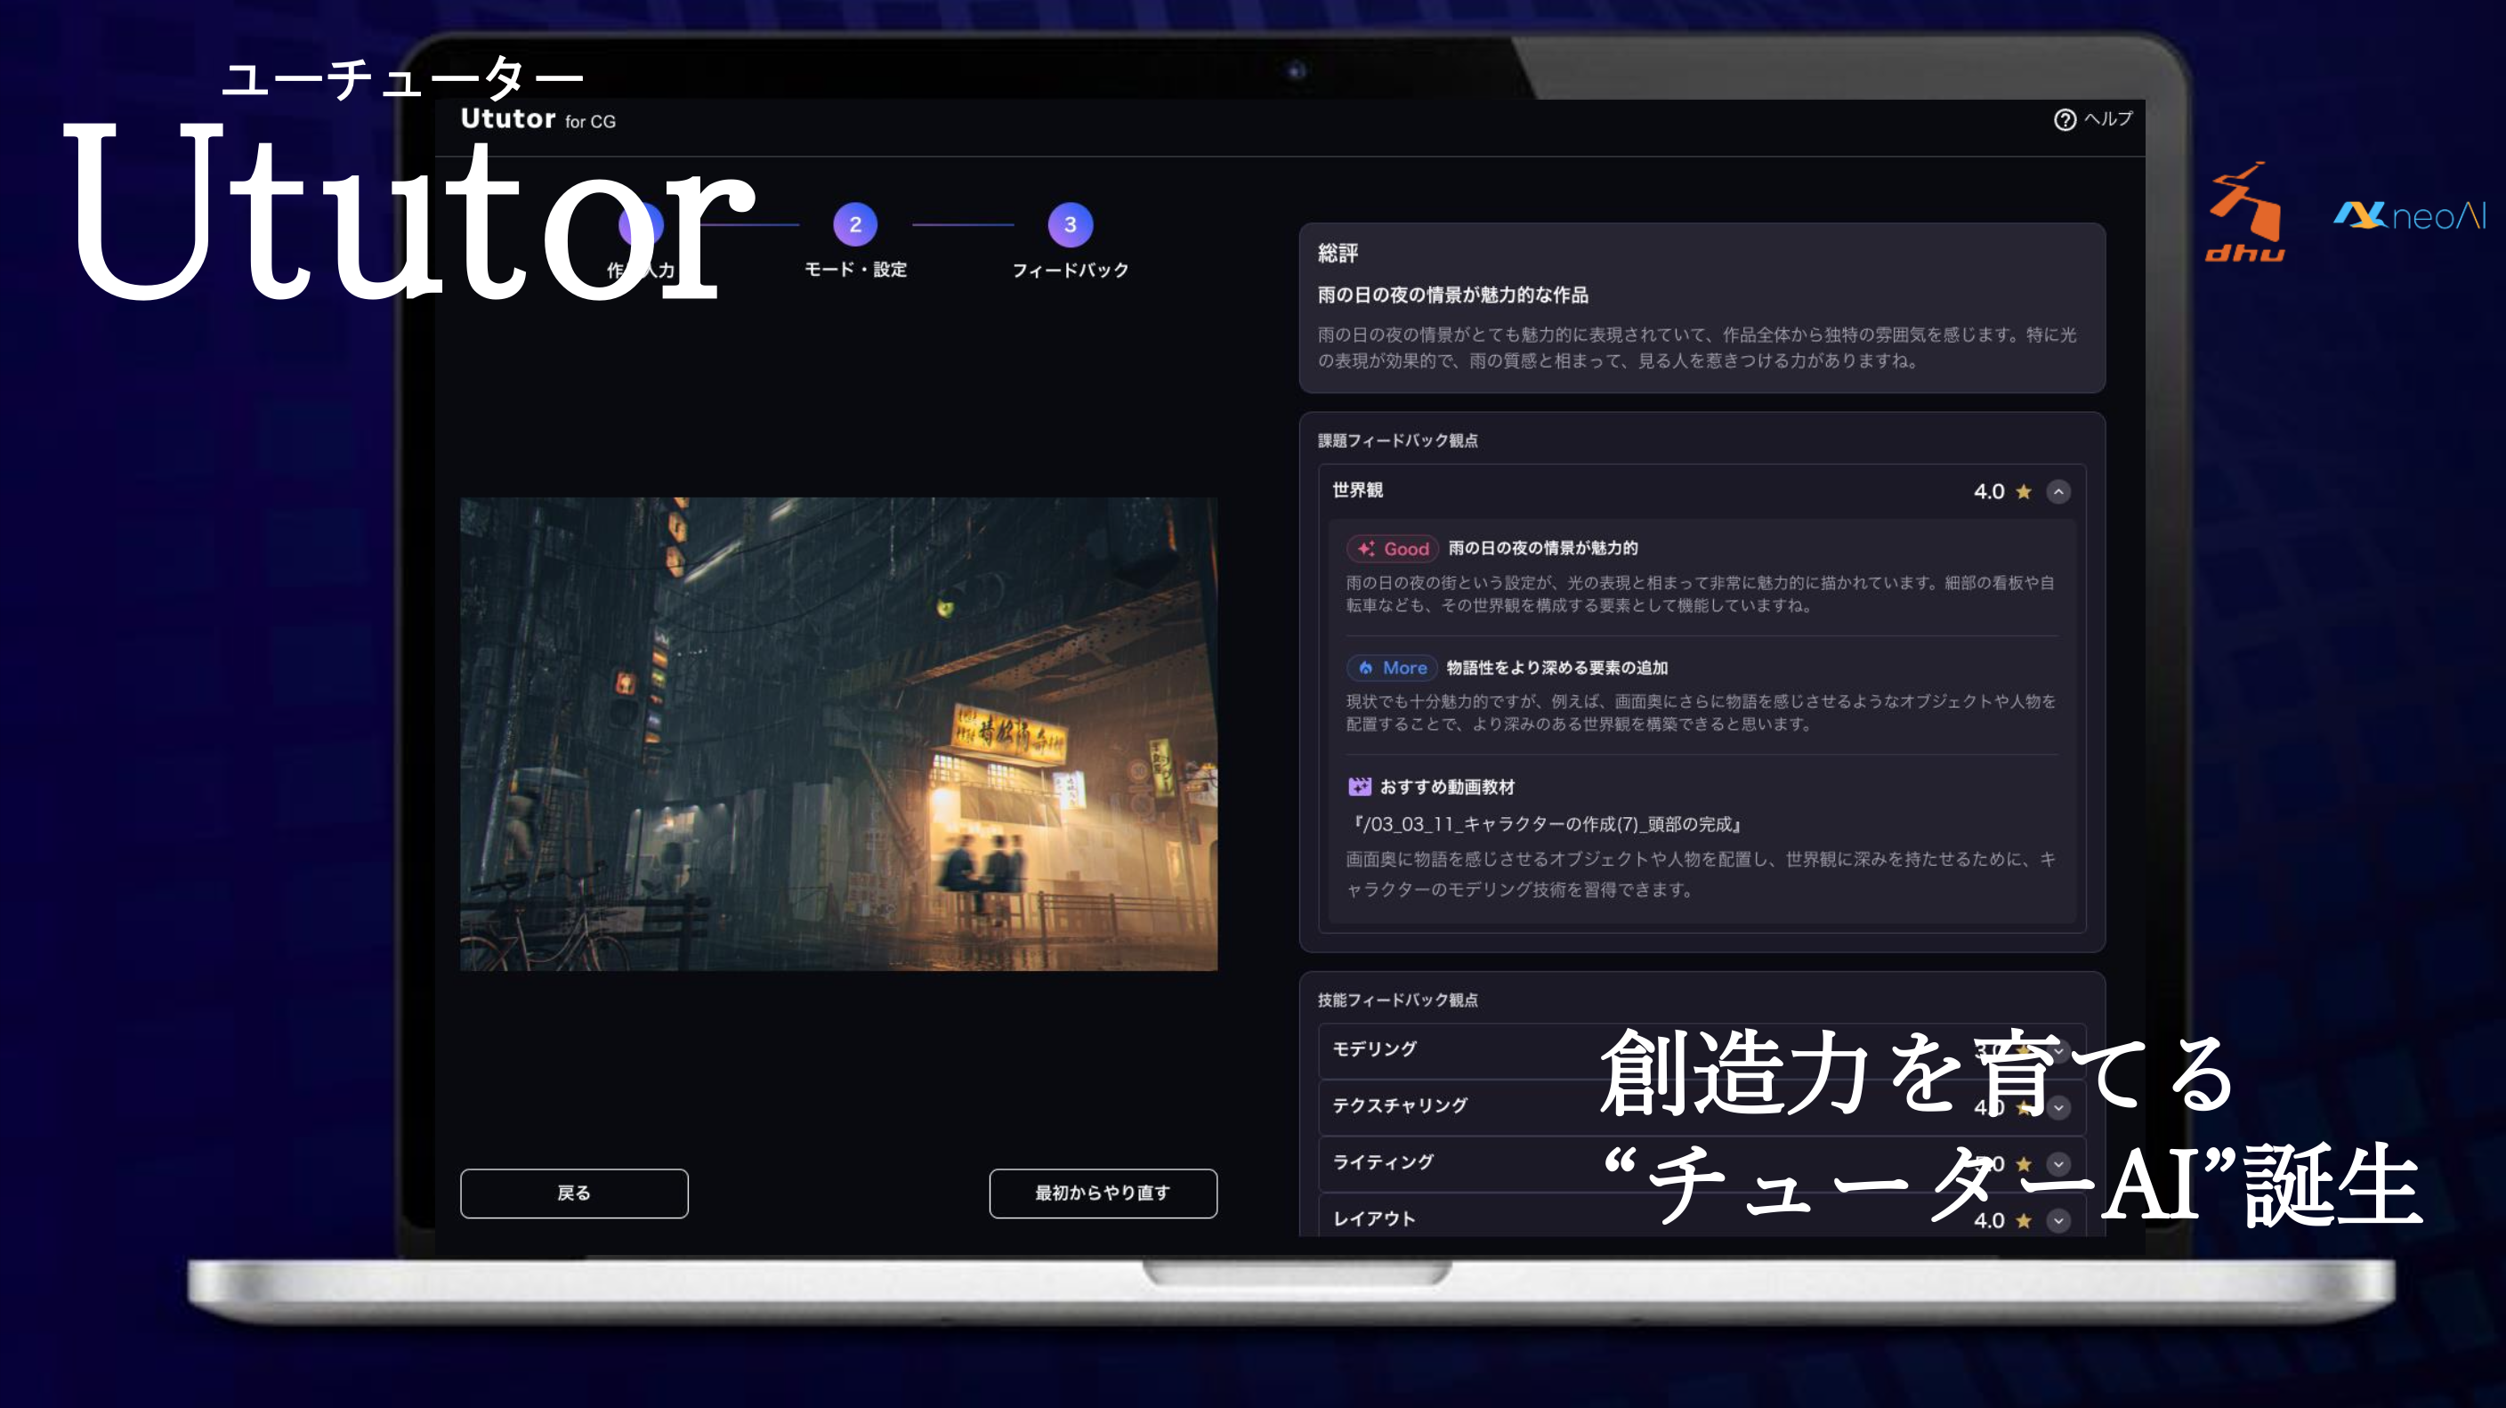Select the step 2 circle icon
Viewport: 2506px width, 1408px height.
856,223
